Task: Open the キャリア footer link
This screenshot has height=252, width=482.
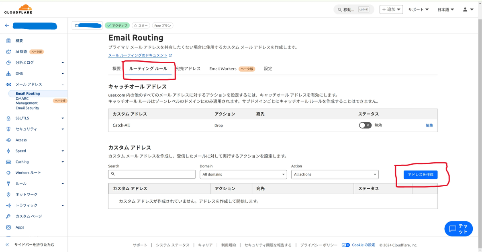Action: (x=205, y=245)
